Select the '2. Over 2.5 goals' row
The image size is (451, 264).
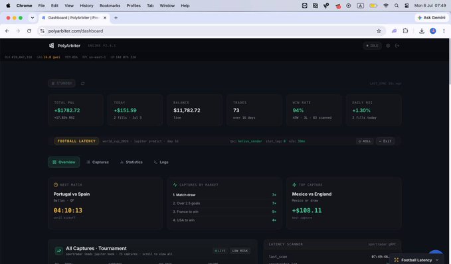coord(225,203)
